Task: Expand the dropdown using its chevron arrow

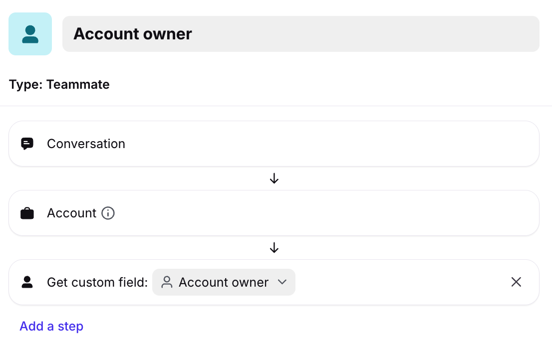Action: tap(282, 282)
